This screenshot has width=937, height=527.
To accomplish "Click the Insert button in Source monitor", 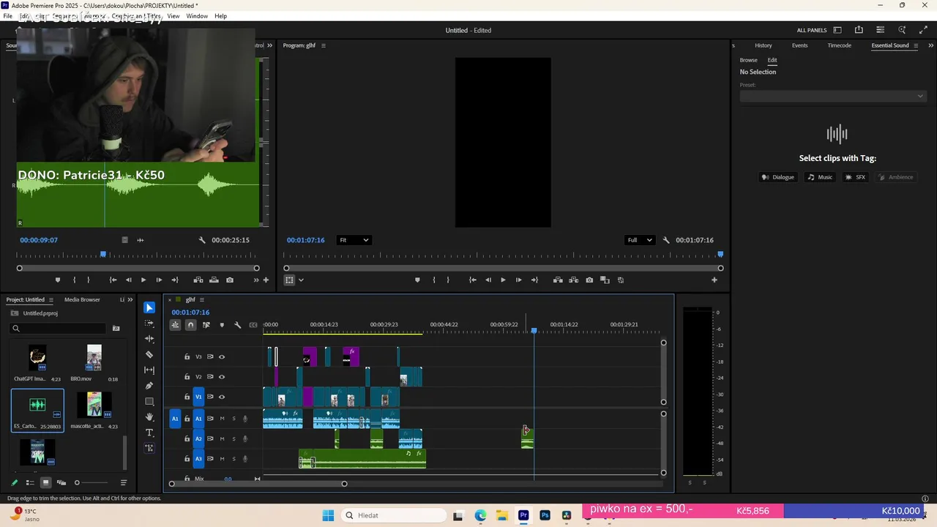I will point(198,280).
